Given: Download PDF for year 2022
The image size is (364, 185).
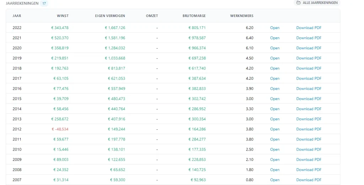Looking at the screenshot, I should [x=309, y=28].
